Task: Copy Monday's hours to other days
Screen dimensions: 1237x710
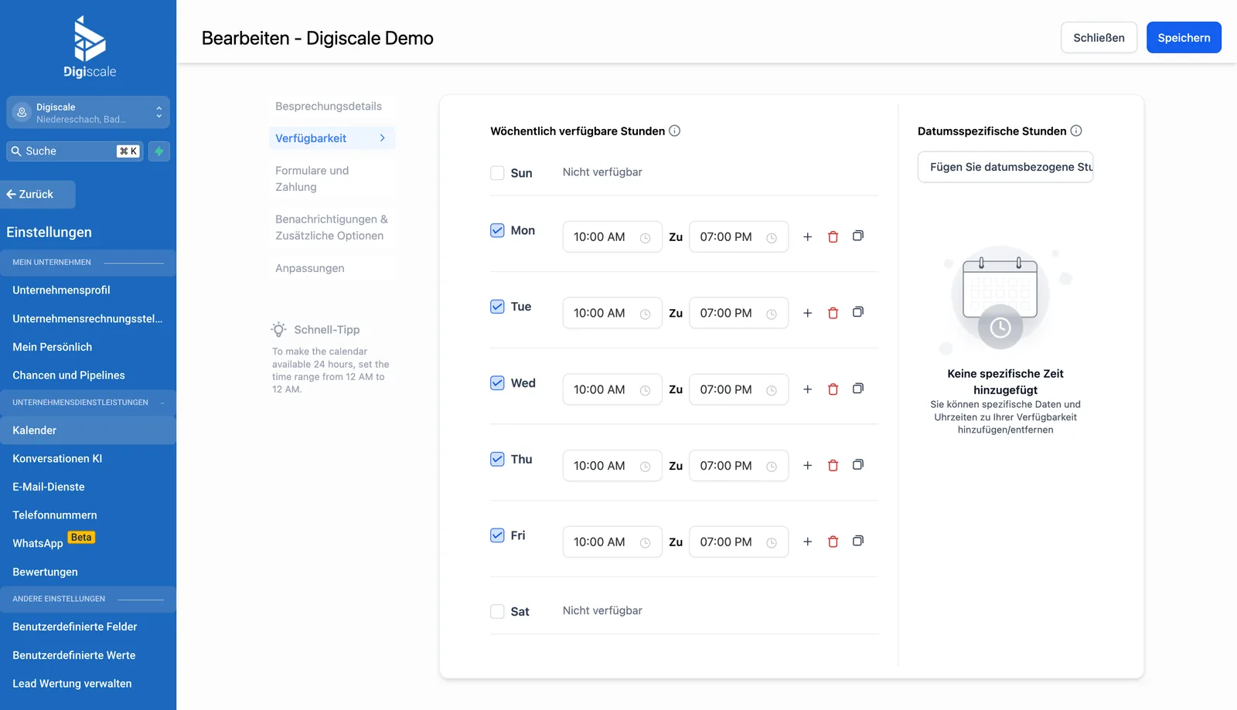Action: tap(858, 236)
